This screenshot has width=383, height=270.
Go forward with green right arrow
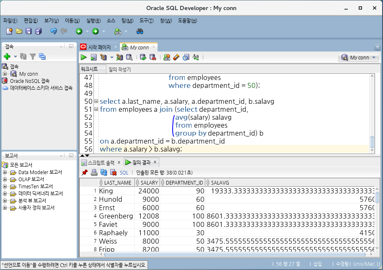[x=96, y=31]
